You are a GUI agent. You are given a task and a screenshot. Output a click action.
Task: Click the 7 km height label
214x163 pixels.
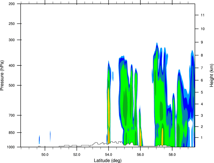pyautogui.click(x=202, y=68)
